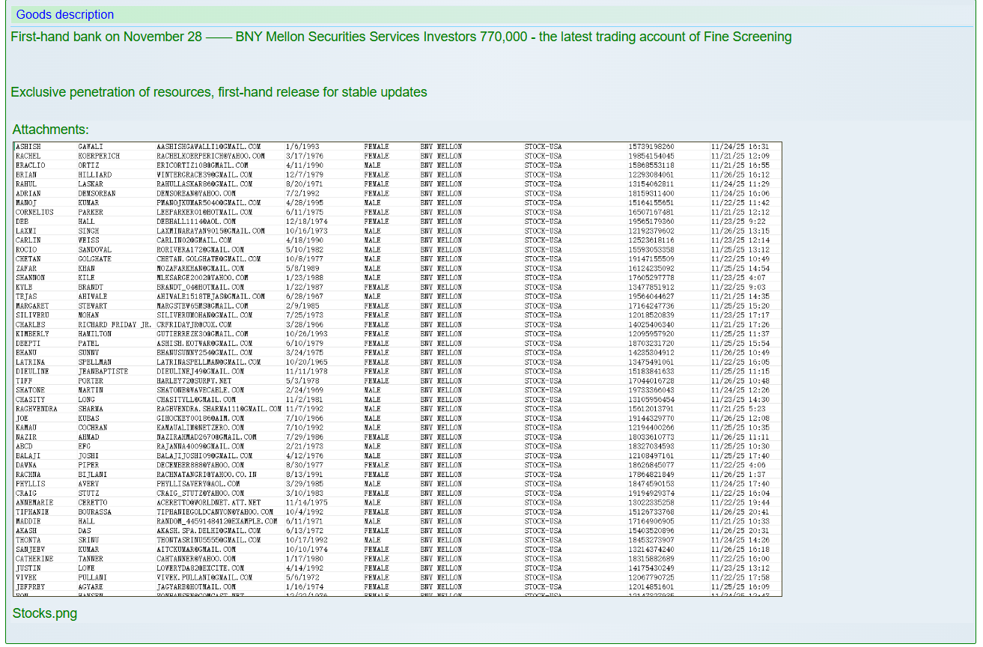Click the green header bar beside Goods description
The height and width of the screenshot is (647, 983).
point(524,15)
